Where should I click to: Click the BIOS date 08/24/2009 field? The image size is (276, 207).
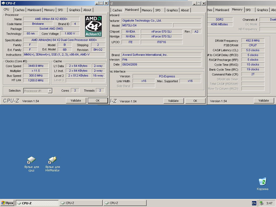point(161,64)
